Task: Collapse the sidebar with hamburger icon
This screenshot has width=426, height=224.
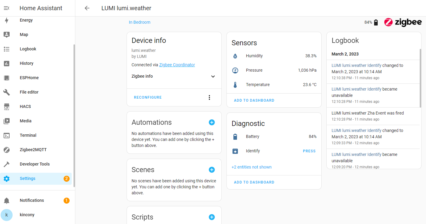Action: point(7,8)
